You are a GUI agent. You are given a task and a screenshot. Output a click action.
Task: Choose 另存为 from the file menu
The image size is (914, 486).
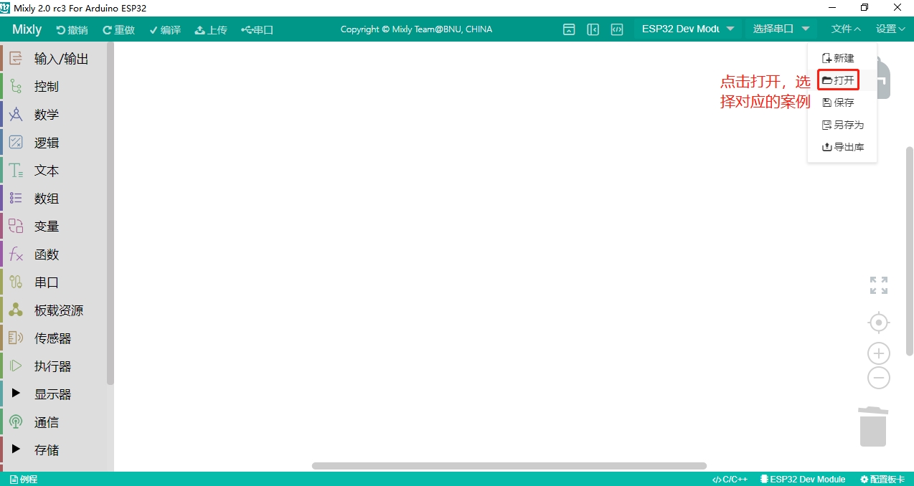click(843, 125)
